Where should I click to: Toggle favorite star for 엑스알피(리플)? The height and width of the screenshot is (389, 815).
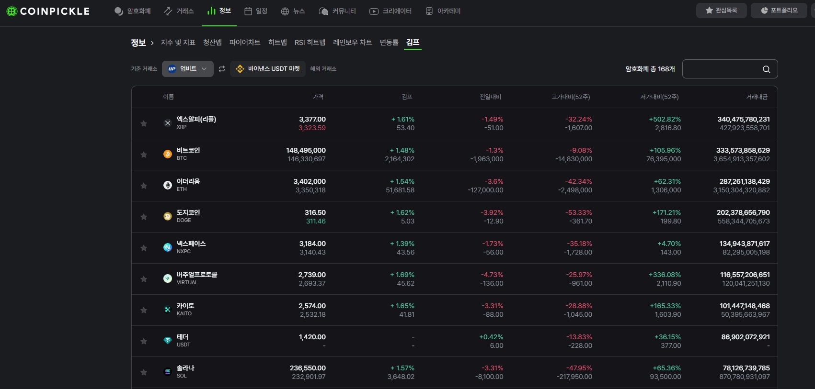click(x=144, y=123)
